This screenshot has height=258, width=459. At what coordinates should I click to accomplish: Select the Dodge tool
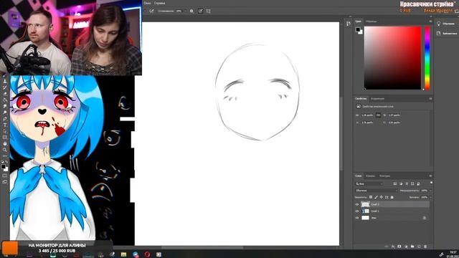click(x=5, y=113)
